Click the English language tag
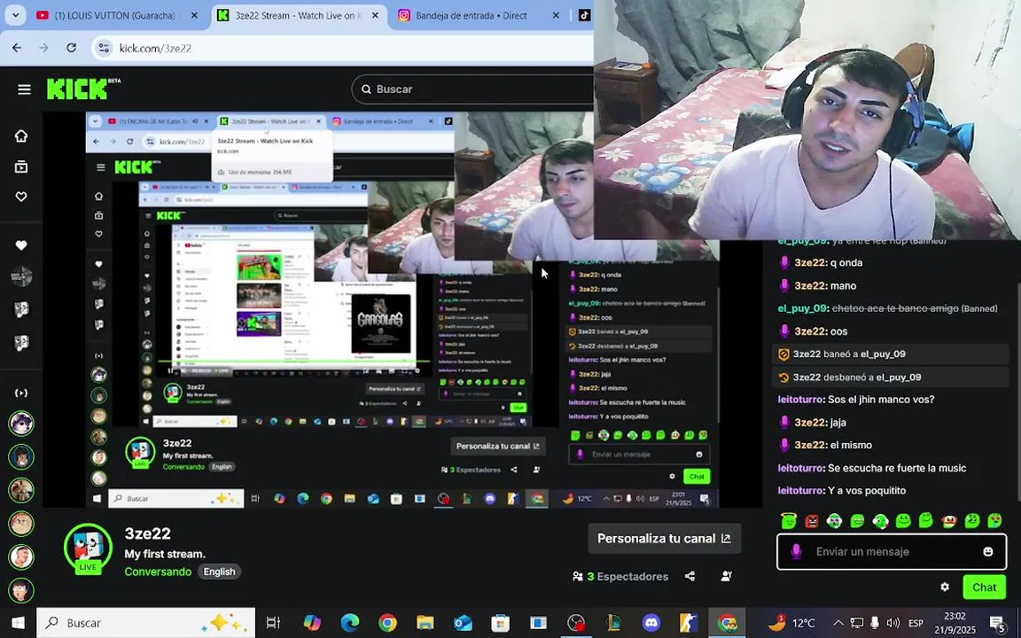1021x638 pixels. coord(220,572)
